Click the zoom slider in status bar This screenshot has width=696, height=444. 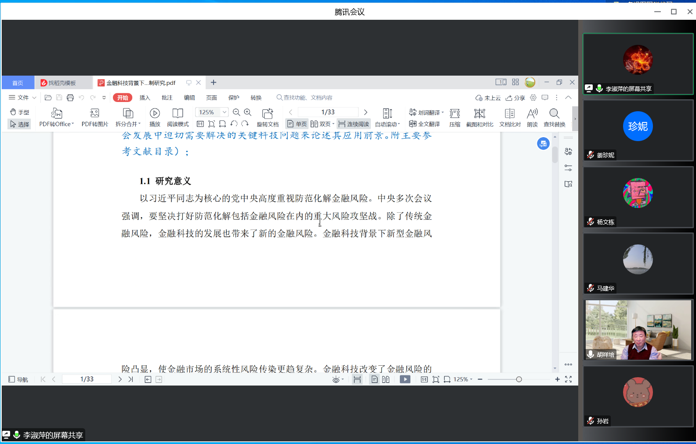519,379
